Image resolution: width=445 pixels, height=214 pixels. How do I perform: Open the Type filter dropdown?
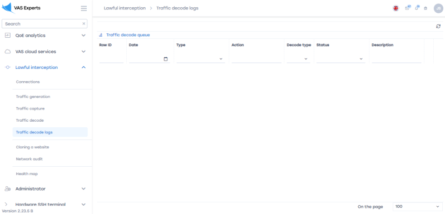(x=201, y=59)
